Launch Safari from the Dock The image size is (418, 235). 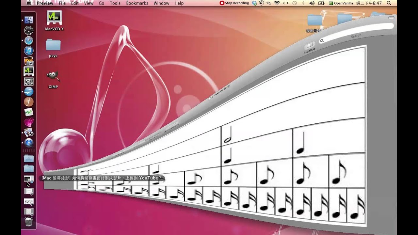[x=29, y=40]
